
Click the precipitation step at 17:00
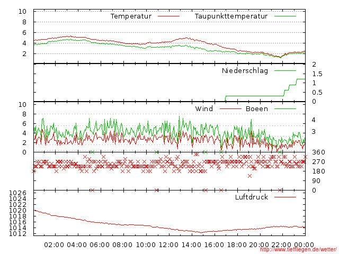[226, 98]
